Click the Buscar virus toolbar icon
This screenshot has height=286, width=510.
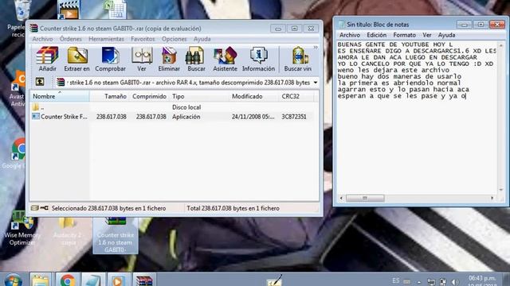pyautogui.click(x=297, y=59)
